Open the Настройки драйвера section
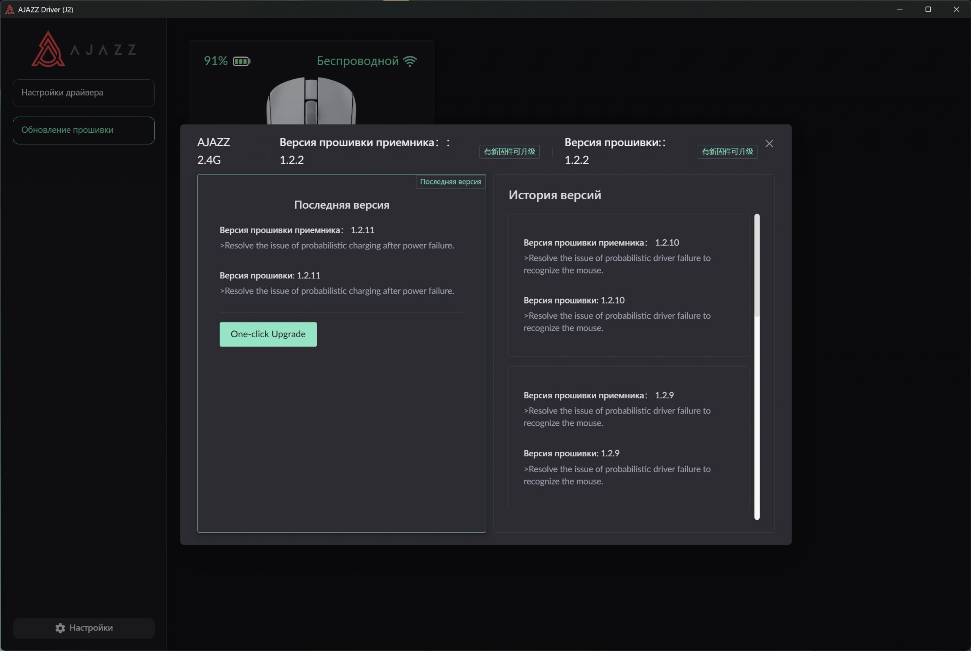971x651 pixels. pyautogui.click(x=83, y=93)
